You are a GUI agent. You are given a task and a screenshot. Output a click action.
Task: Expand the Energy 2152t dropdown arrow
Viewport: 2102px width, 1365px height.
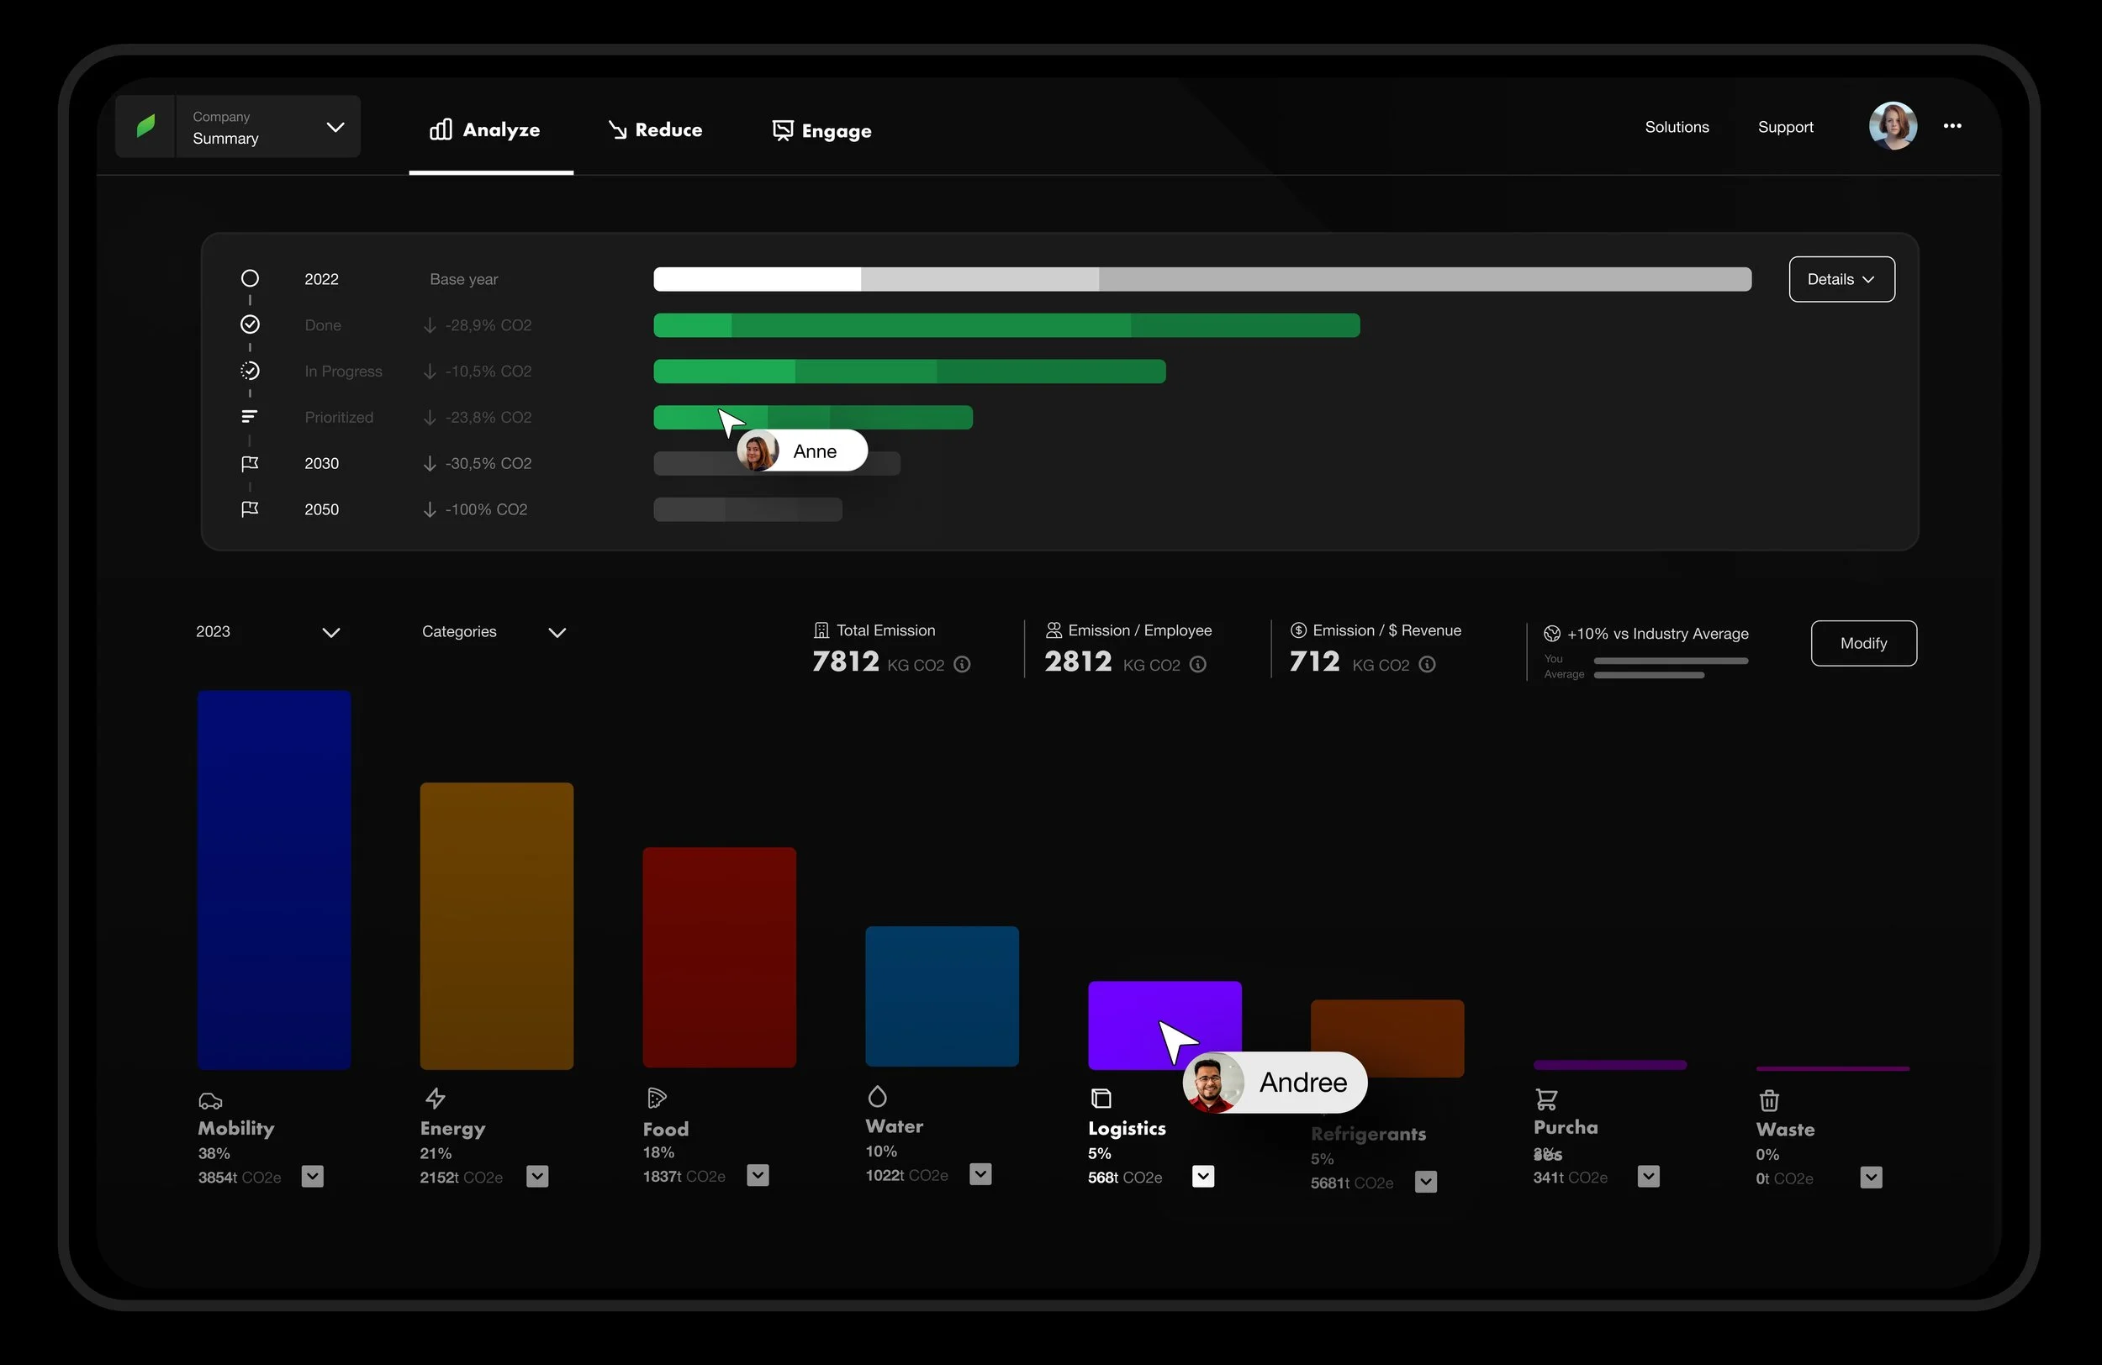pos(537,1177)
